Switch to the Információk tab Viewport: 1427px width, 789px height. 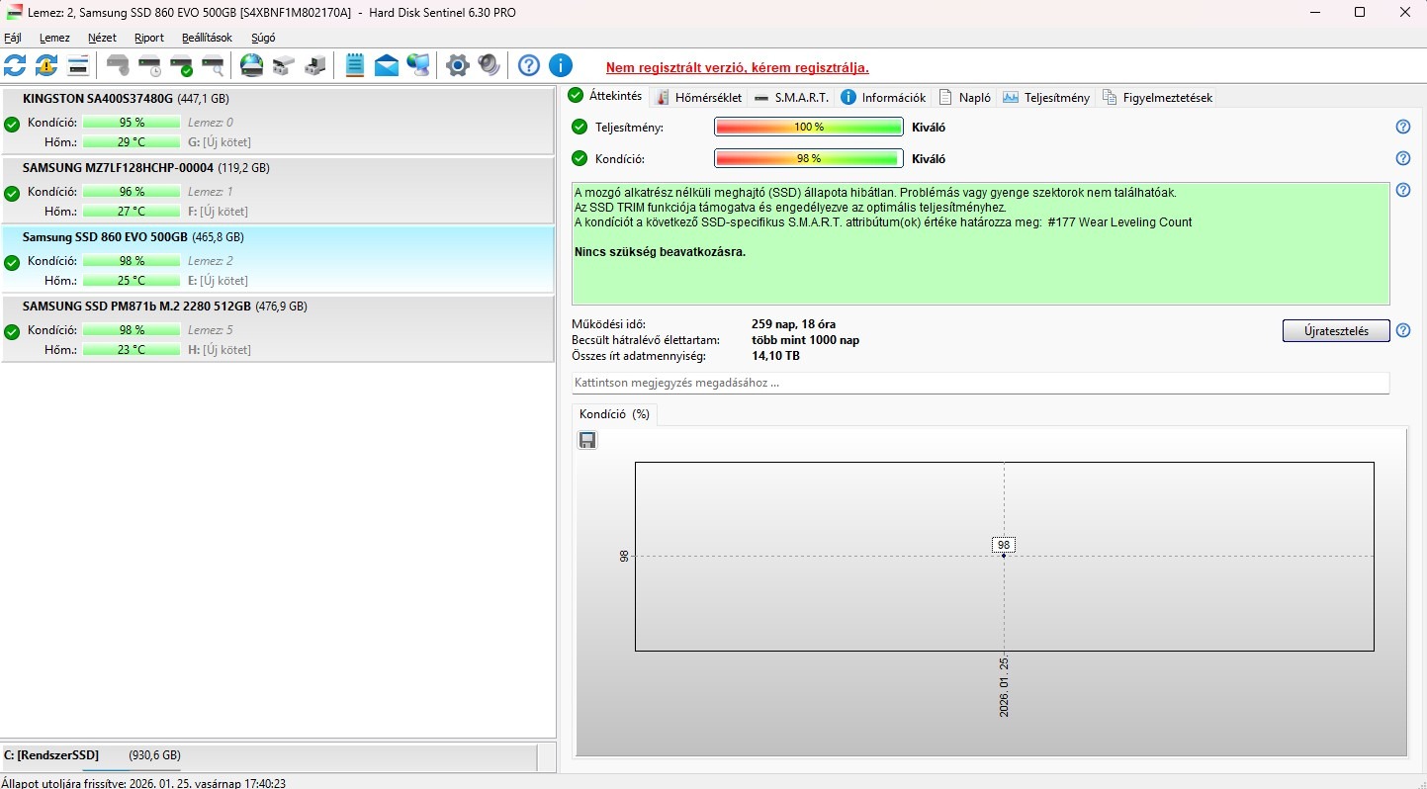point(883,97)
